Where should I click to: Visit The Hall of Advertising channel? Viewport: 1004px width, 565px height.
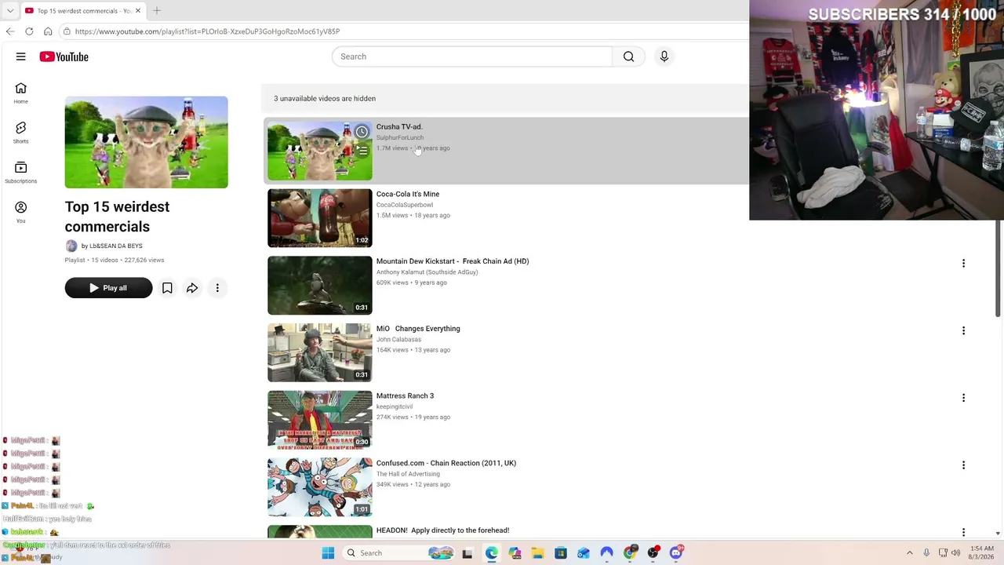(x=408, y=474)
